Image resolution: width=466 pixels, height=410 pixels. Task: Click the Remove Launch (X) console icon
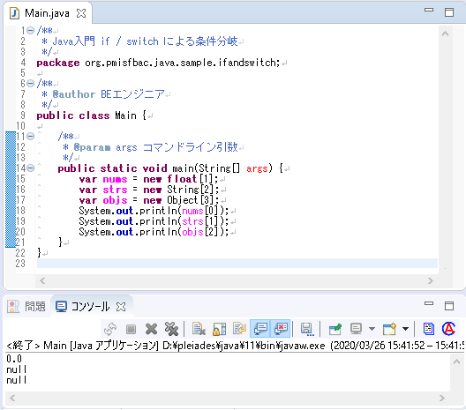[151, 329]
